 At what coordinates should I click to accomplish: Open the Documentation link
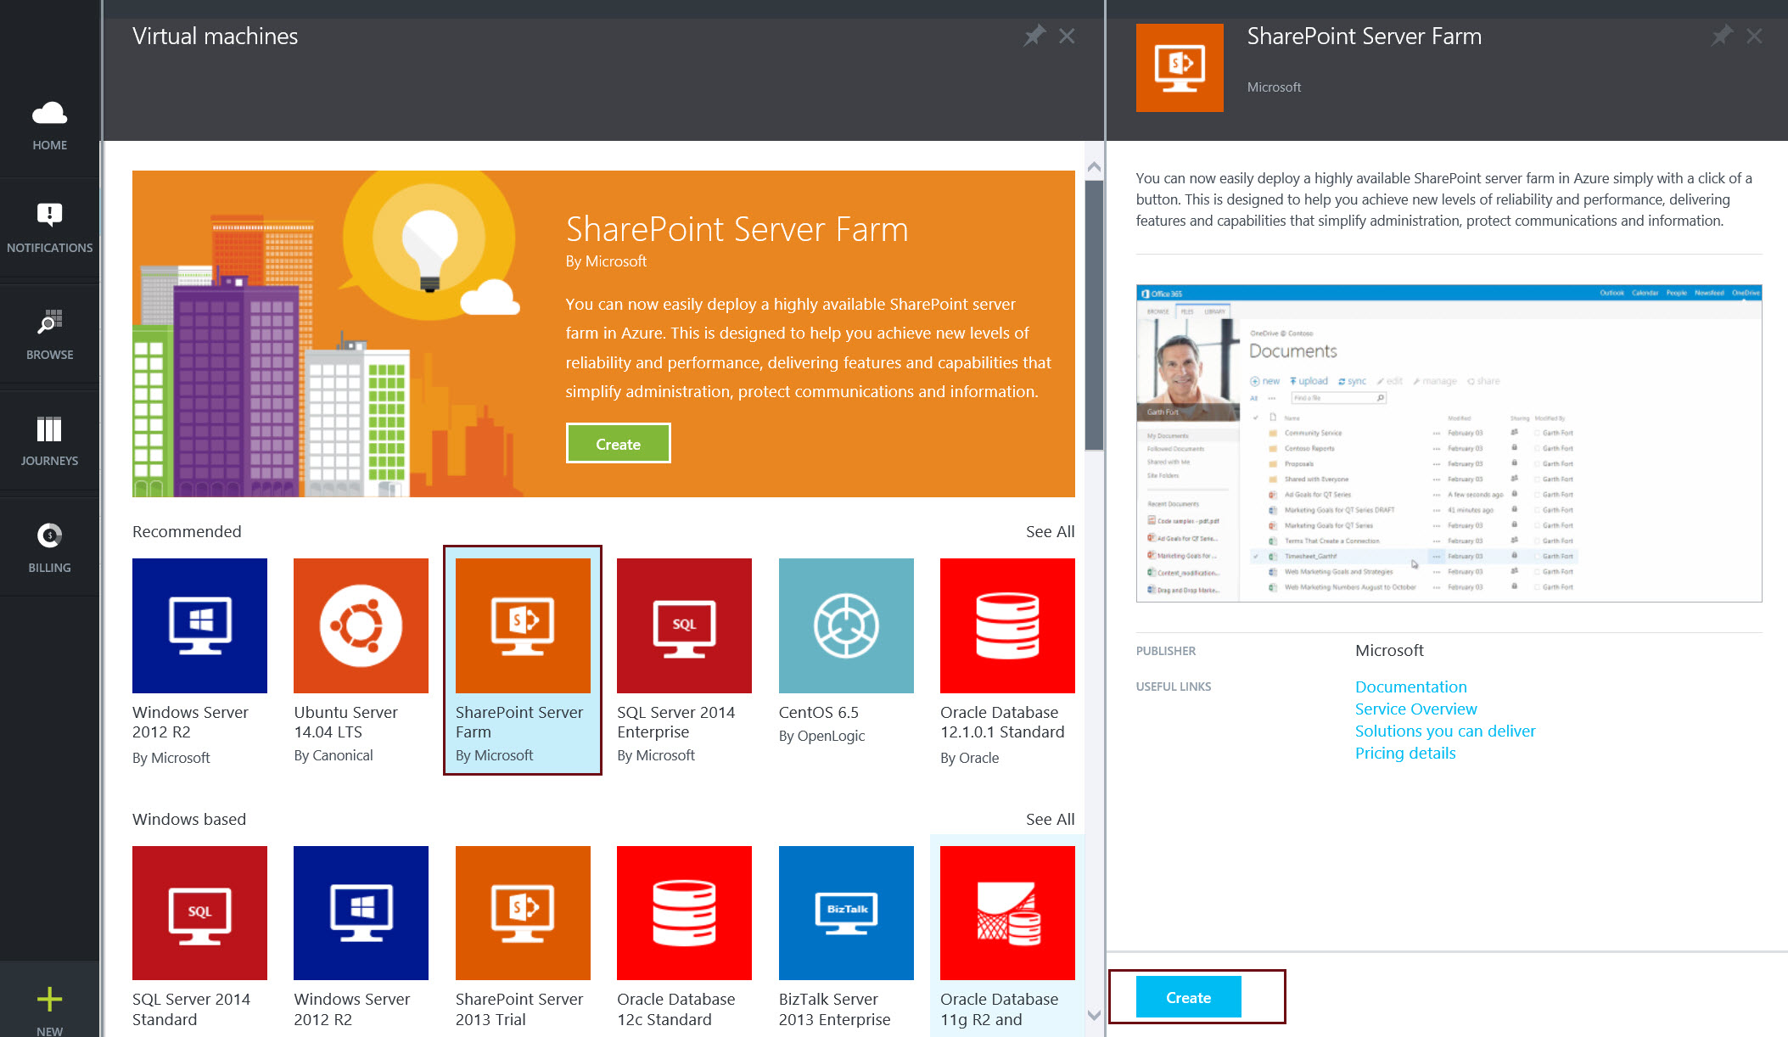(1410, 687)
